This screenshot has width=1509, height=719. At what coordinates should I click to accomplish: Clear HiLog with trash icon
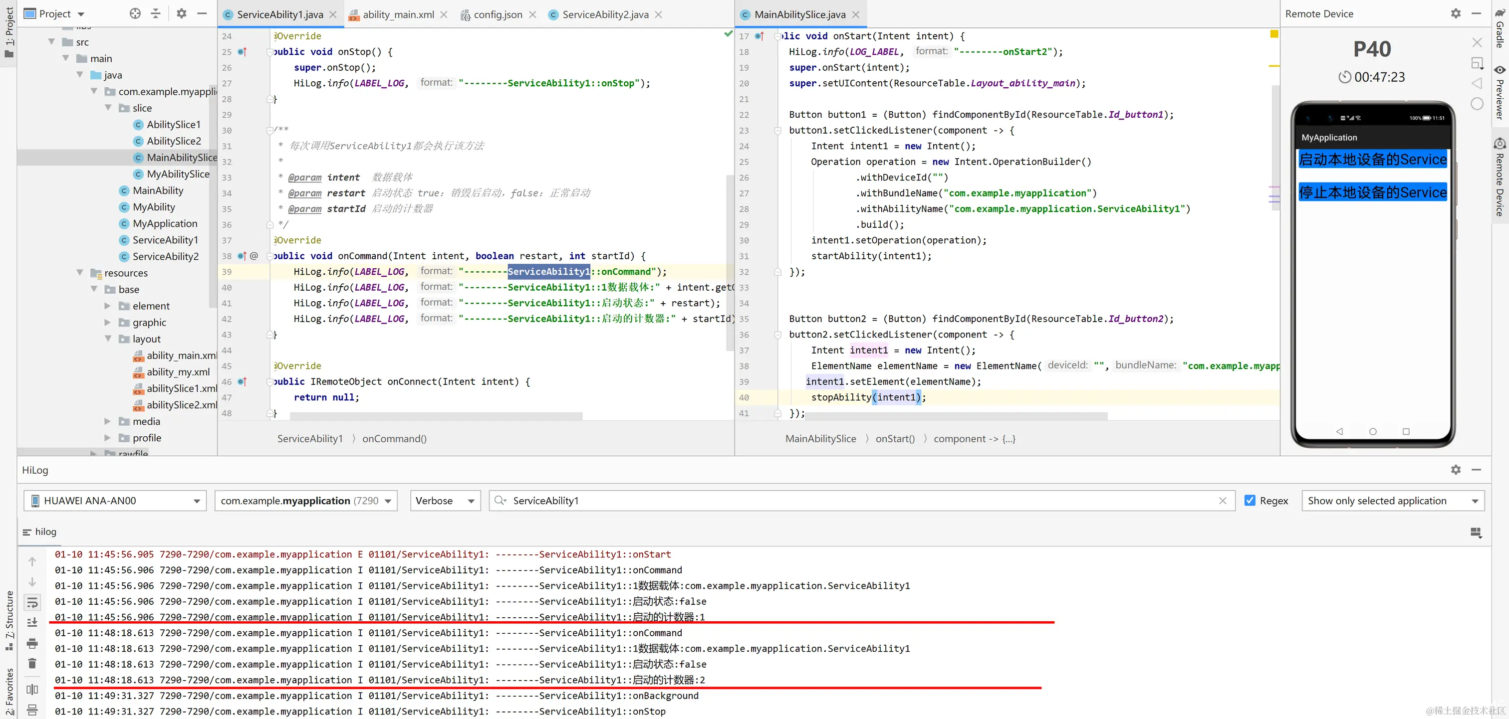click(32, 663)
